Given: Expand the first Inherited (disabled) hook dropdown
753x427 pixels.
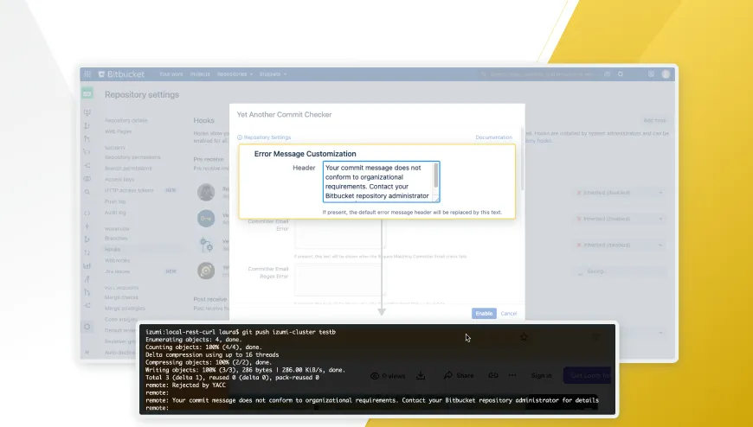Looking at the screenshot, I should 621,193.
